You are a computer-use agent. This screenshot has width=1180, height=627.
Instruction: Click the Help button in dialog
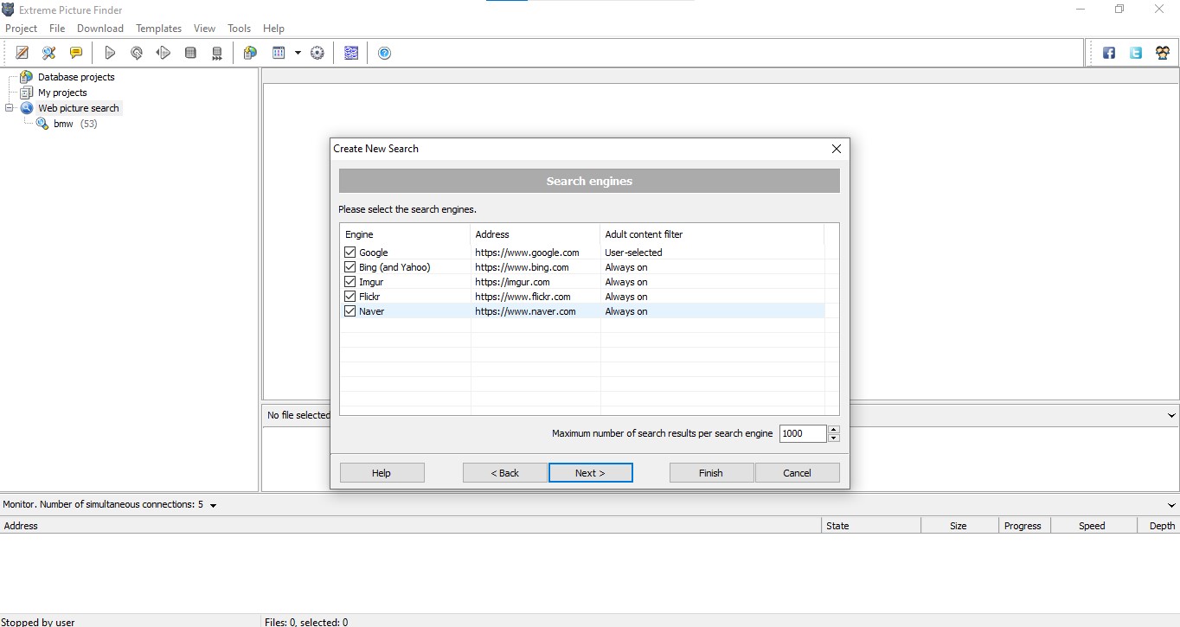coord(382,473)
